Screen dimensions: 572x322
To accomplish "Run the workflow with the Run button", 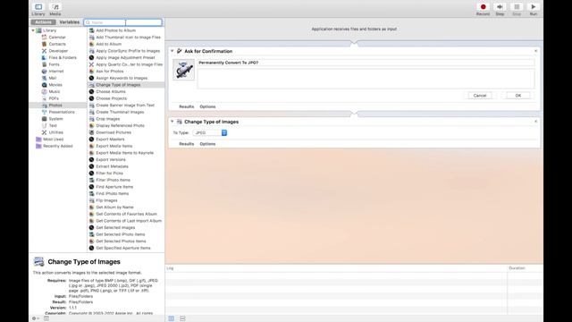I will pyautogui.click(x=534, y=9).
